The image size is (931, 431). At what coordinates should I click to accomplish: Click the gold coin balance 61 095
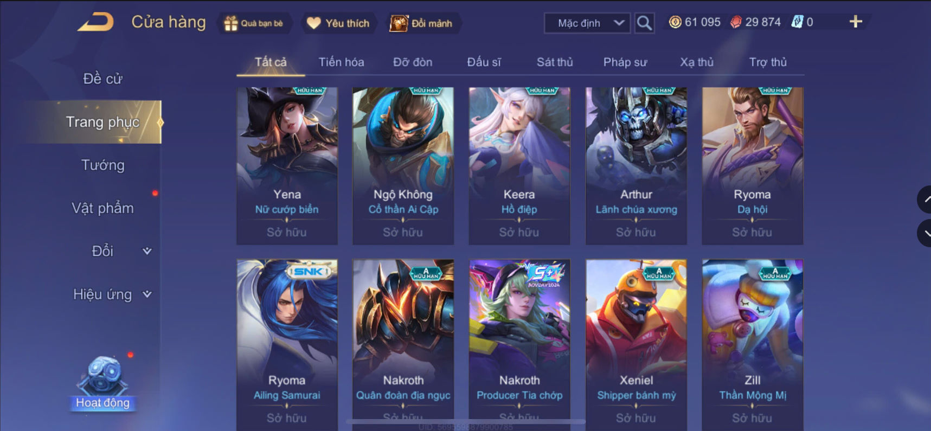(695, 22)
